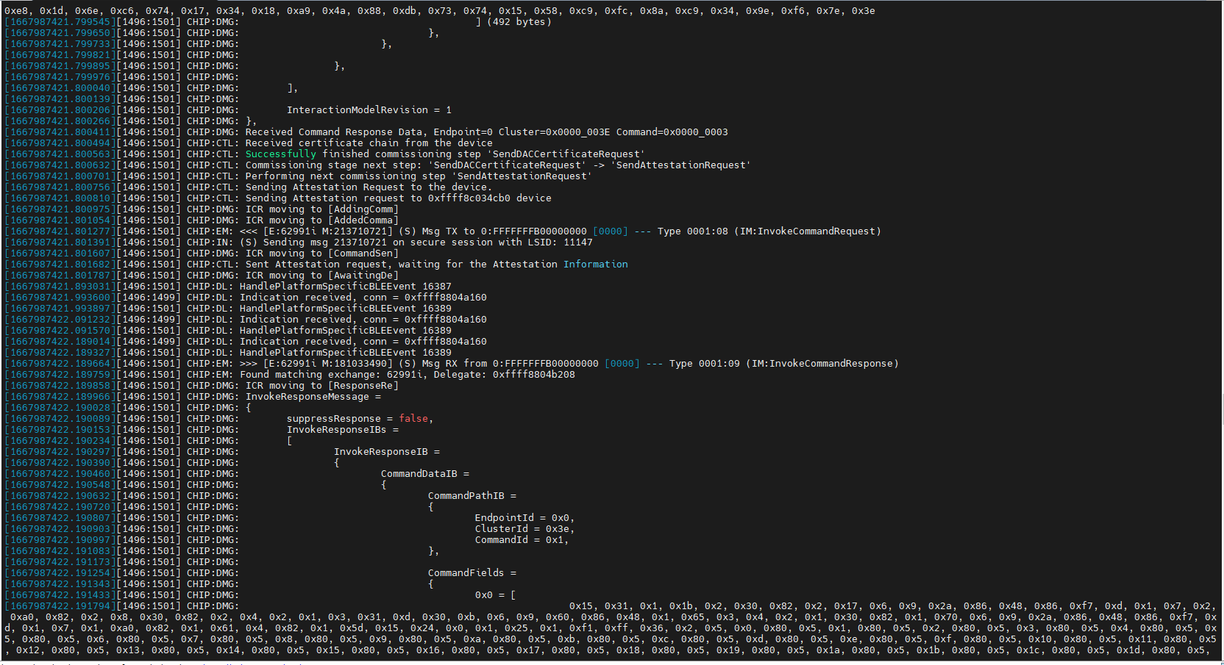Click "CommandDataIB =" text
The height and width of the screenshot is (665, 1224).
(425, 474)
